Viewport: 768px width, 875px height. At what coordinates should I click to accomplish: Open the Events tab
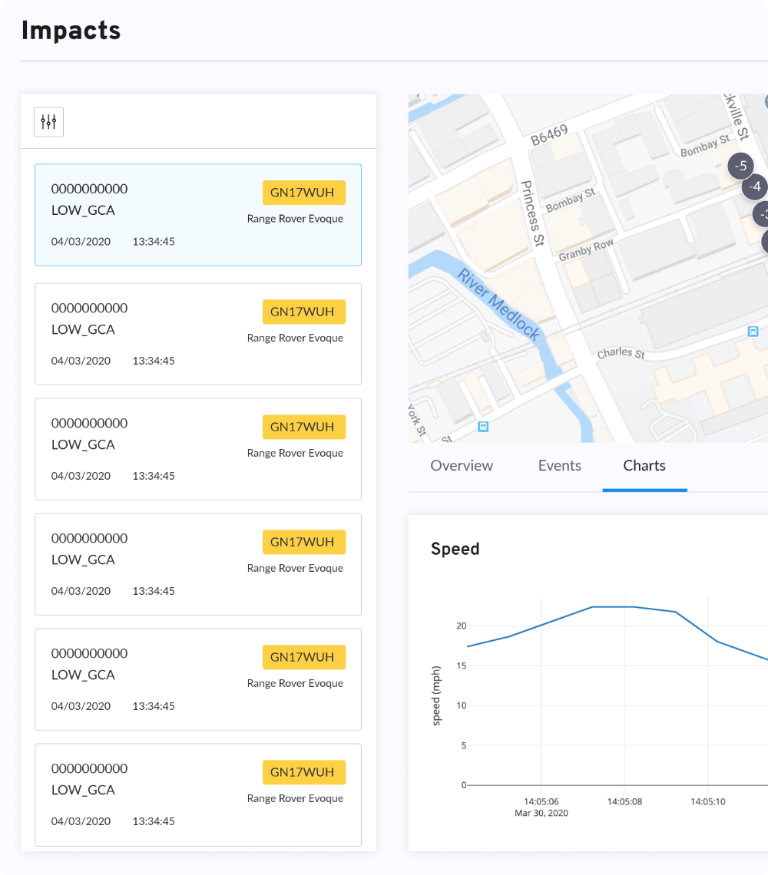(559, 465)
